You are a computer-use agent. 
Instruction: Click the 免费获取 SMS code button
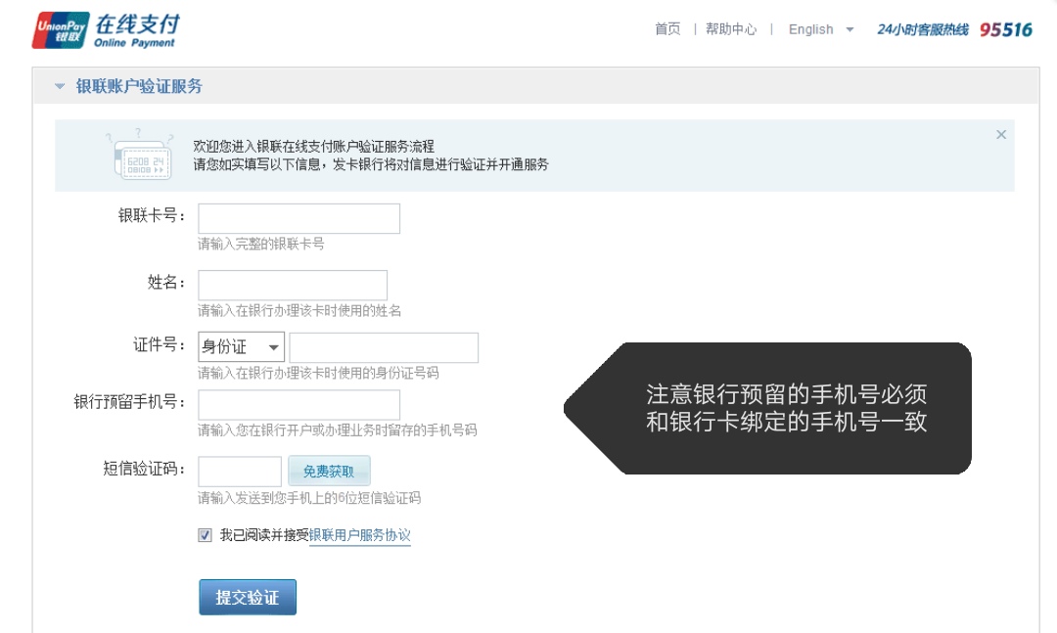[x=329, y=471]
